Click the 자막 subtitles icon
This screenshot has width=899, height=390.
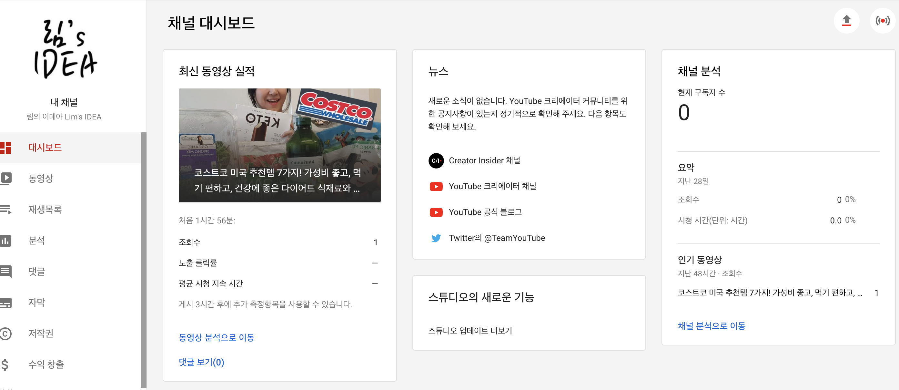(x=6, y=303)
